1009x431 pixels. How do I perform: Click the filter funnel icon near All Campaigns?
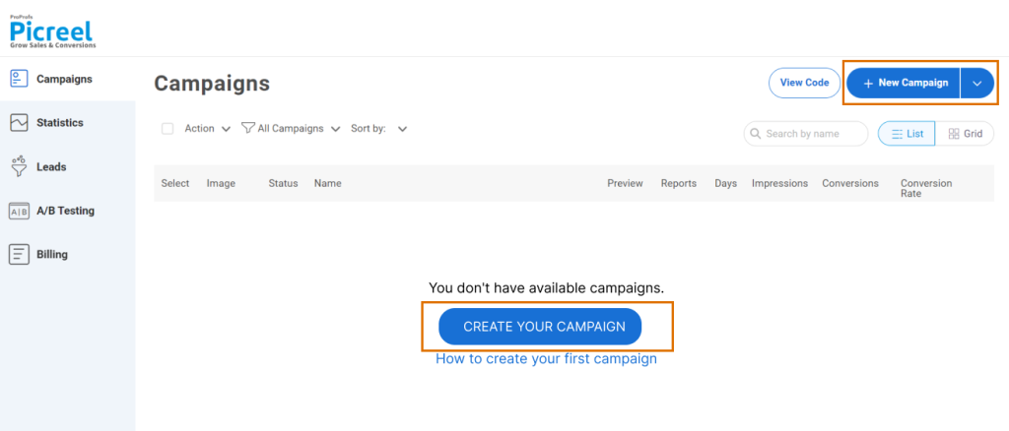(248, 128)
